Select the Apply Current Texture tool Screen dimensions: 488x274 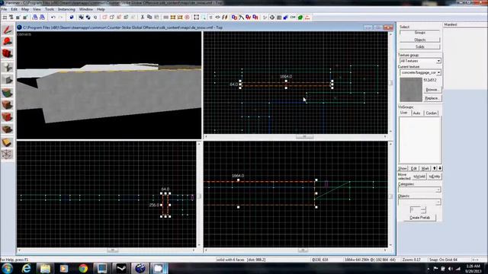pyautogui.click(x=8, y=105)
